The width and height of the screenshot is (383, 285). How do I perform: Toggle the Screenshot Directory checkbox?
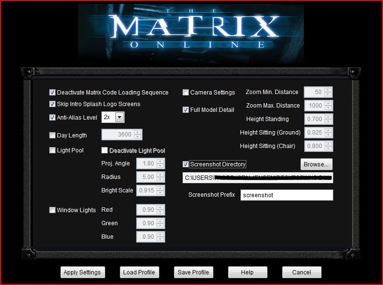coord(185,164)
